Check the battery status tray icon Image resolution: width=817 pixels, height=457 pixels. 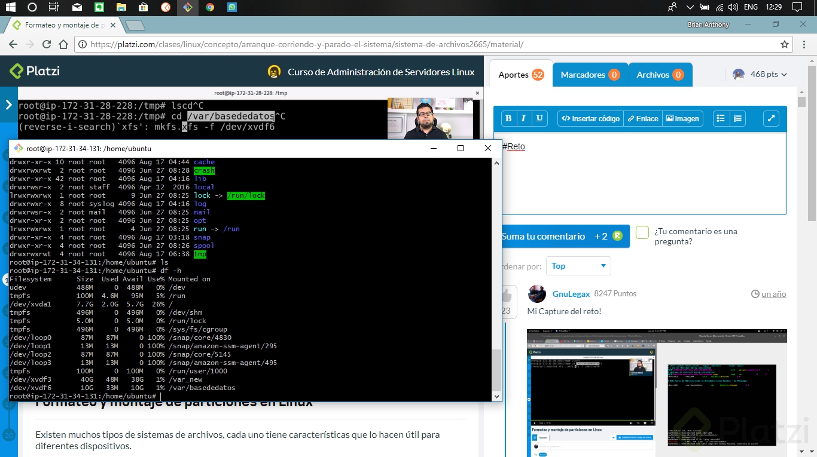(705, 7)
